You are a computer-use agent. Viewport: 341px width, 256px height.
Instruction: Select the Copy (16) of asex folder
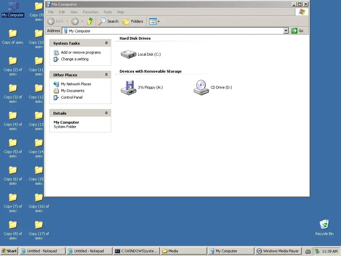point(39,203)
